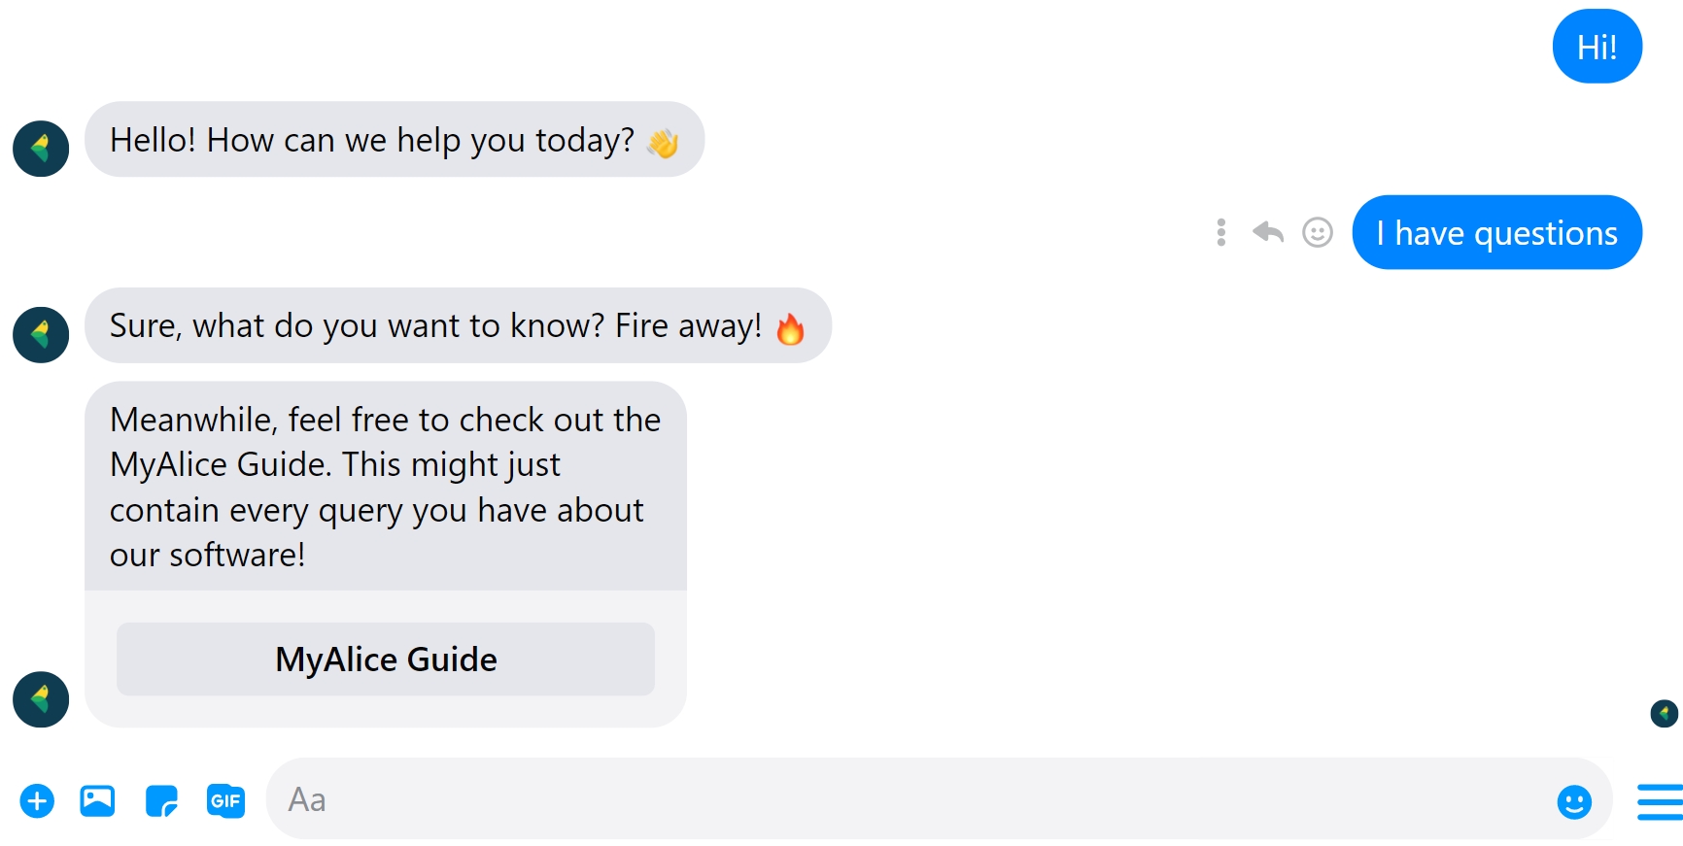Screen dimensions: 1683x846
Task: Select the "I have questions" bubble
Action: click(1496, 233)
